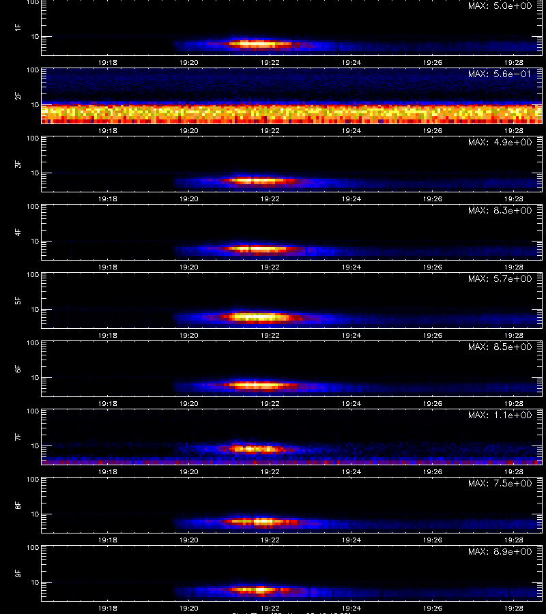The height and width of the screenshot is (614, 546).
Task: Click the 19:22 time label below panel 2F
Action: (x=270, y=130)
